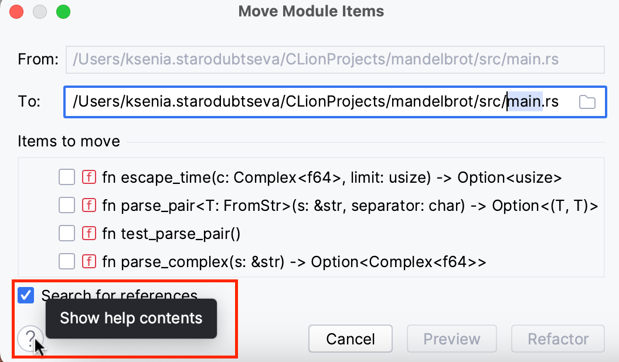Click the function icon next to parse_pair
The width and height of the screenshot is (619, 362).
point(89,205)
